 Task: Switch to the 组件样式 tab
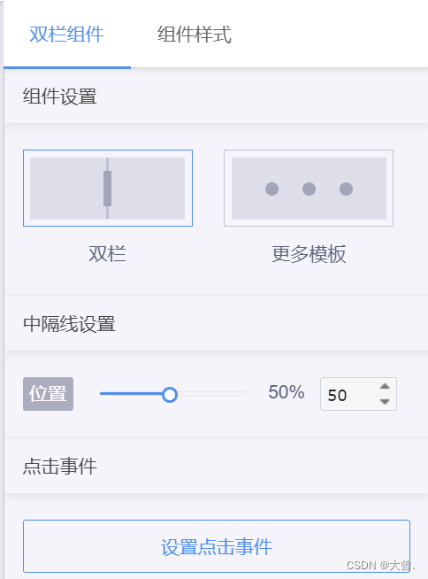click(195, 35)
